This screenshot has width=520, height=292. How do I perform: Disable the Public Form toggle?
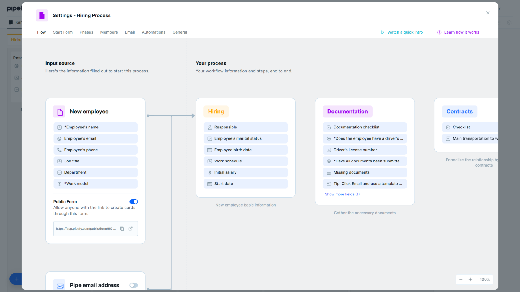tap(134, 201)
